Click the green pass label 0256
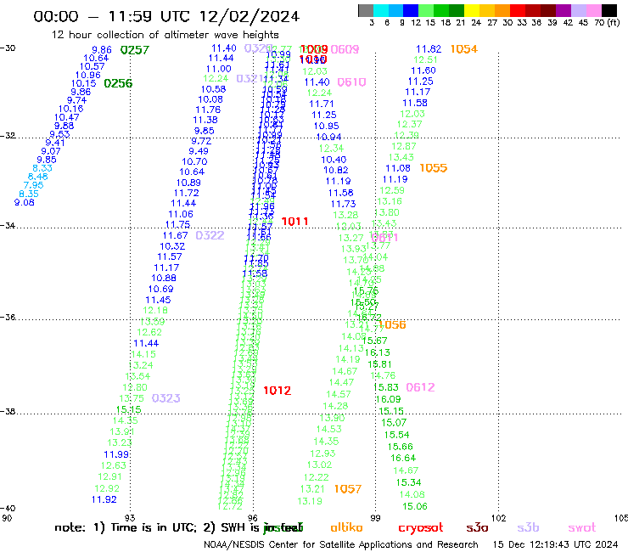The width and height of the screenshot is (628, 552). 118,83
